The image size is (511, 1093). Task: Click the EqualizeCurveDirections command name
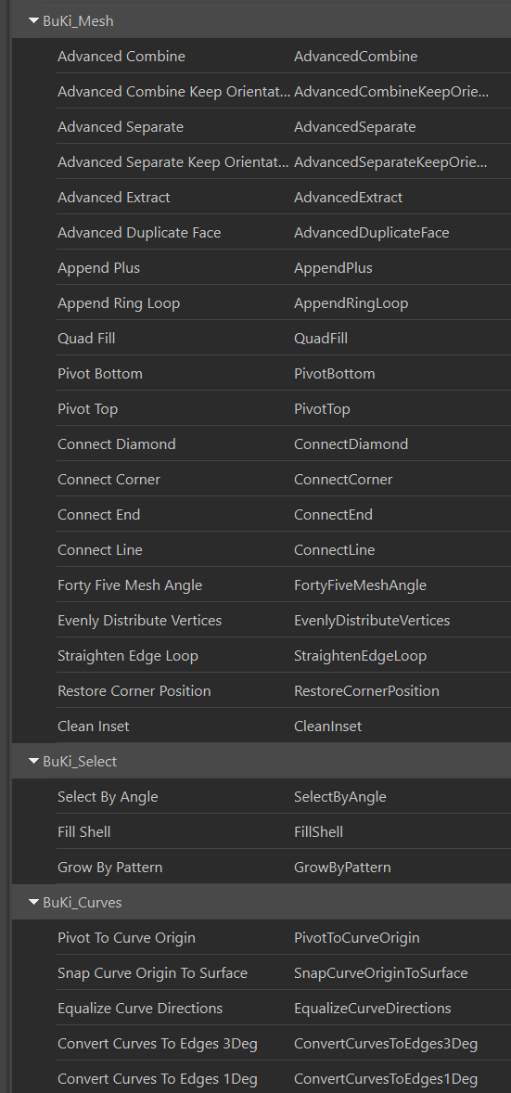tap(372, 1008)
